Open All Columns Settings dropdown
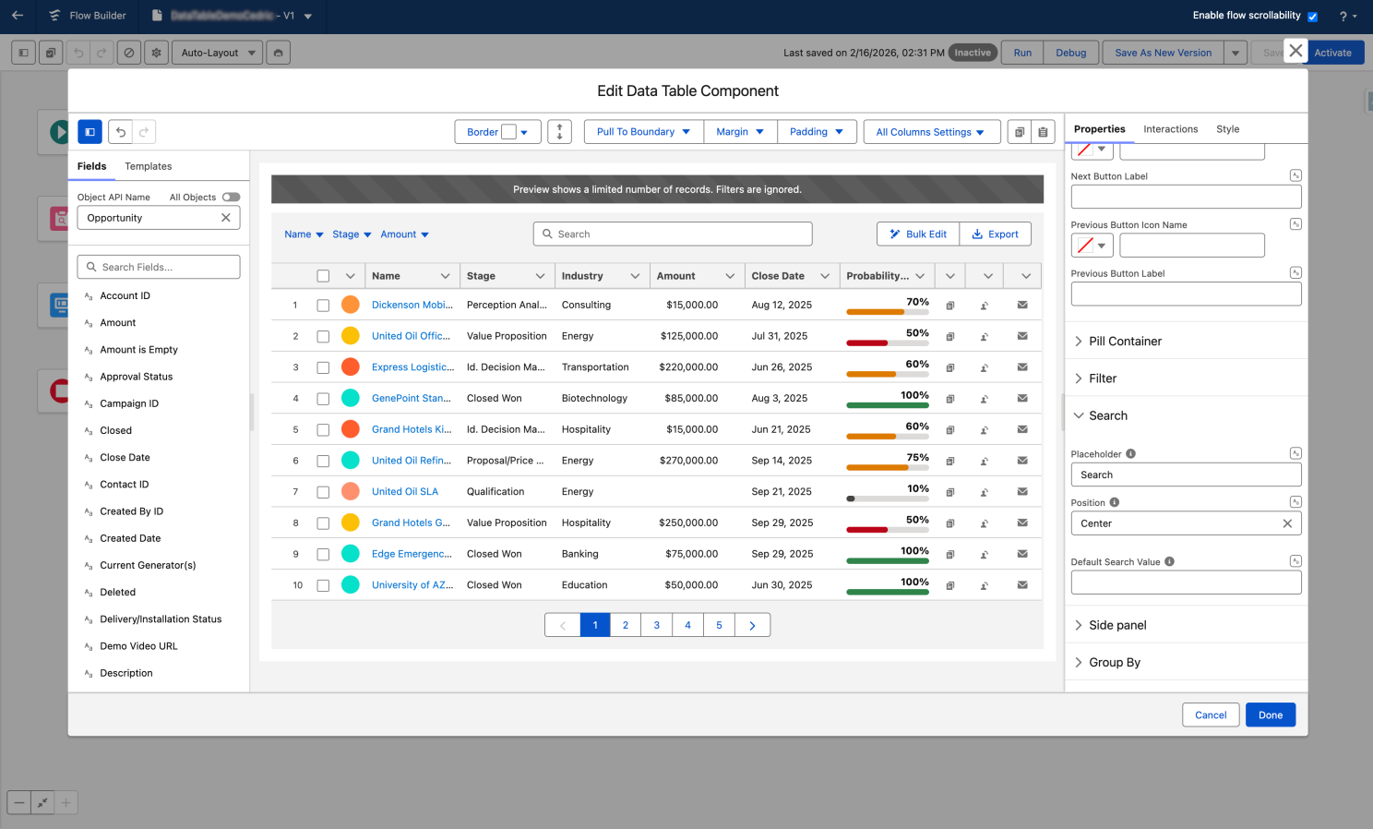Screen dimensions: 1373x829 930,132
